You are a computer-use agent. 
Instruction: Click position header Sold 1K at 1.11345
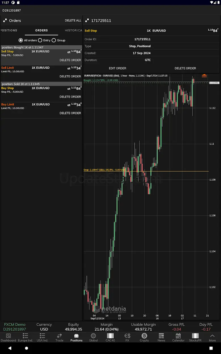(x=41, y=84)
